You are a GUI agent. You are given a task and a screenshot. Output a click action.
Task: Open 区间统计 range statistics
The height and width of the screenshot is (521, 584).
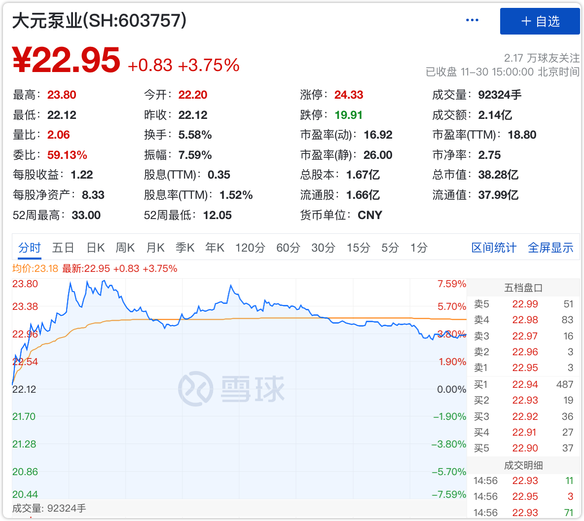[494, 248]
